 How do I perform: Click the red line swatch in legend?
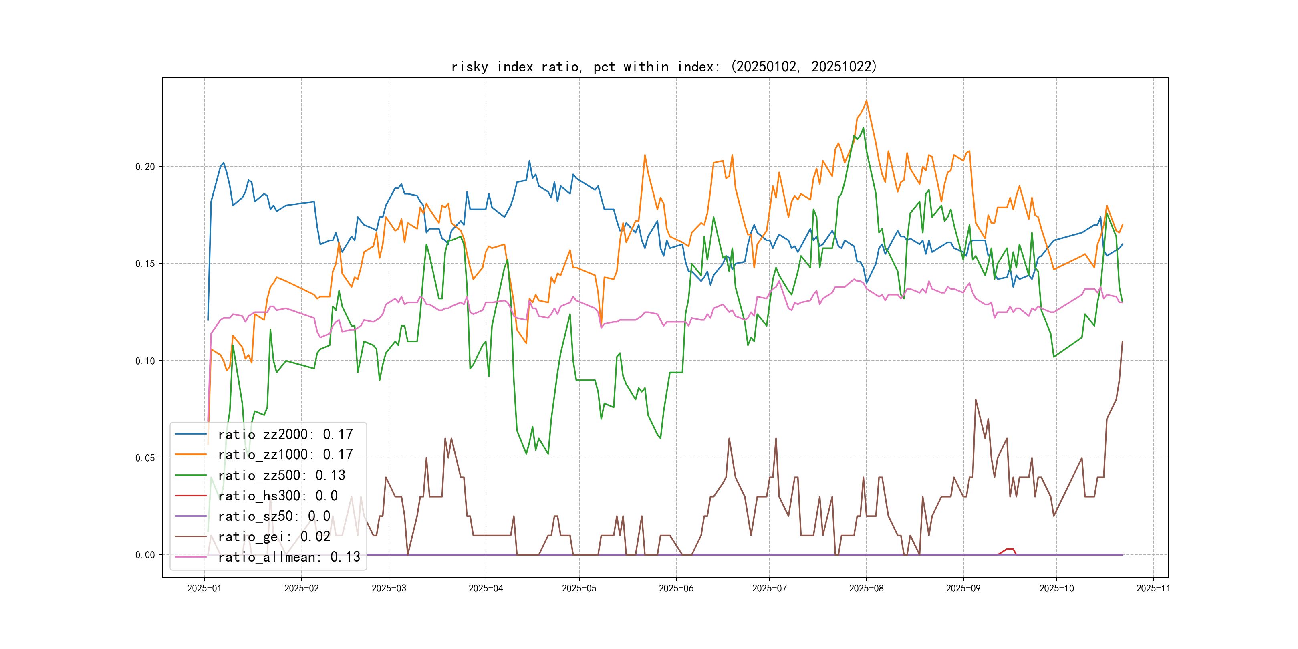click(x=191, y=496)
